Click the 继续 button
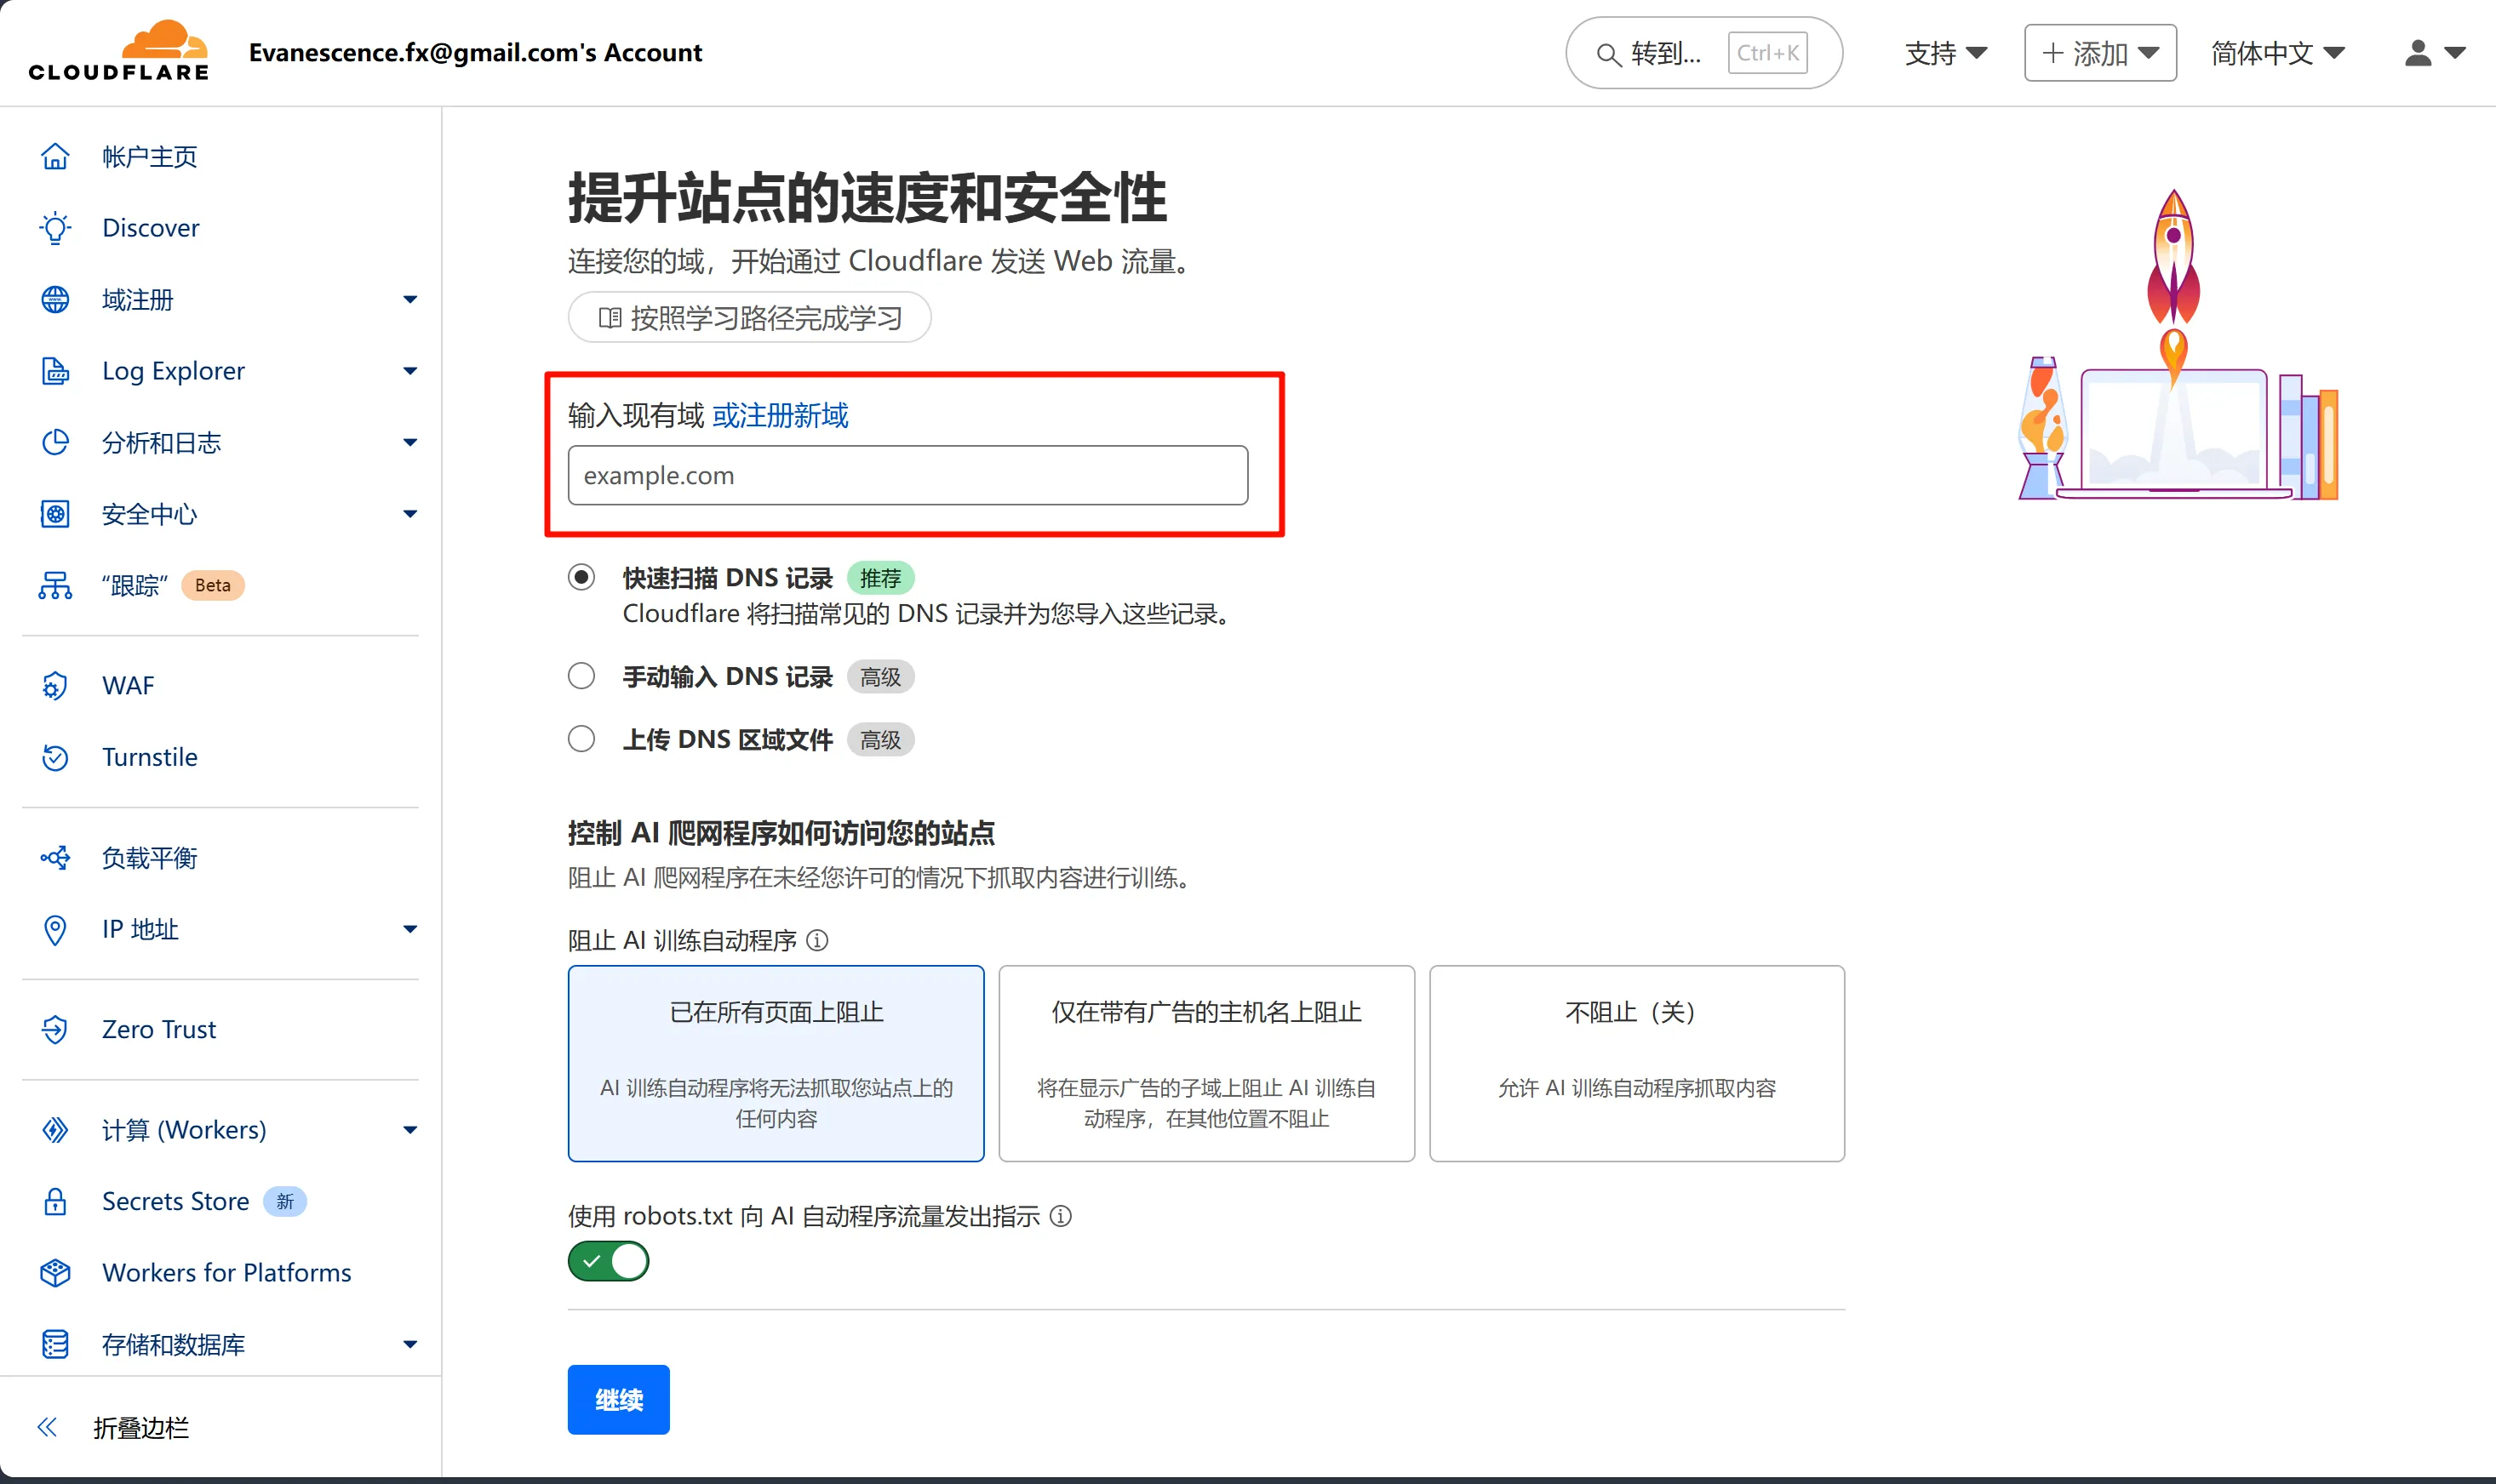Viewport: 2496px width, 1484px height. (618, 1399)
